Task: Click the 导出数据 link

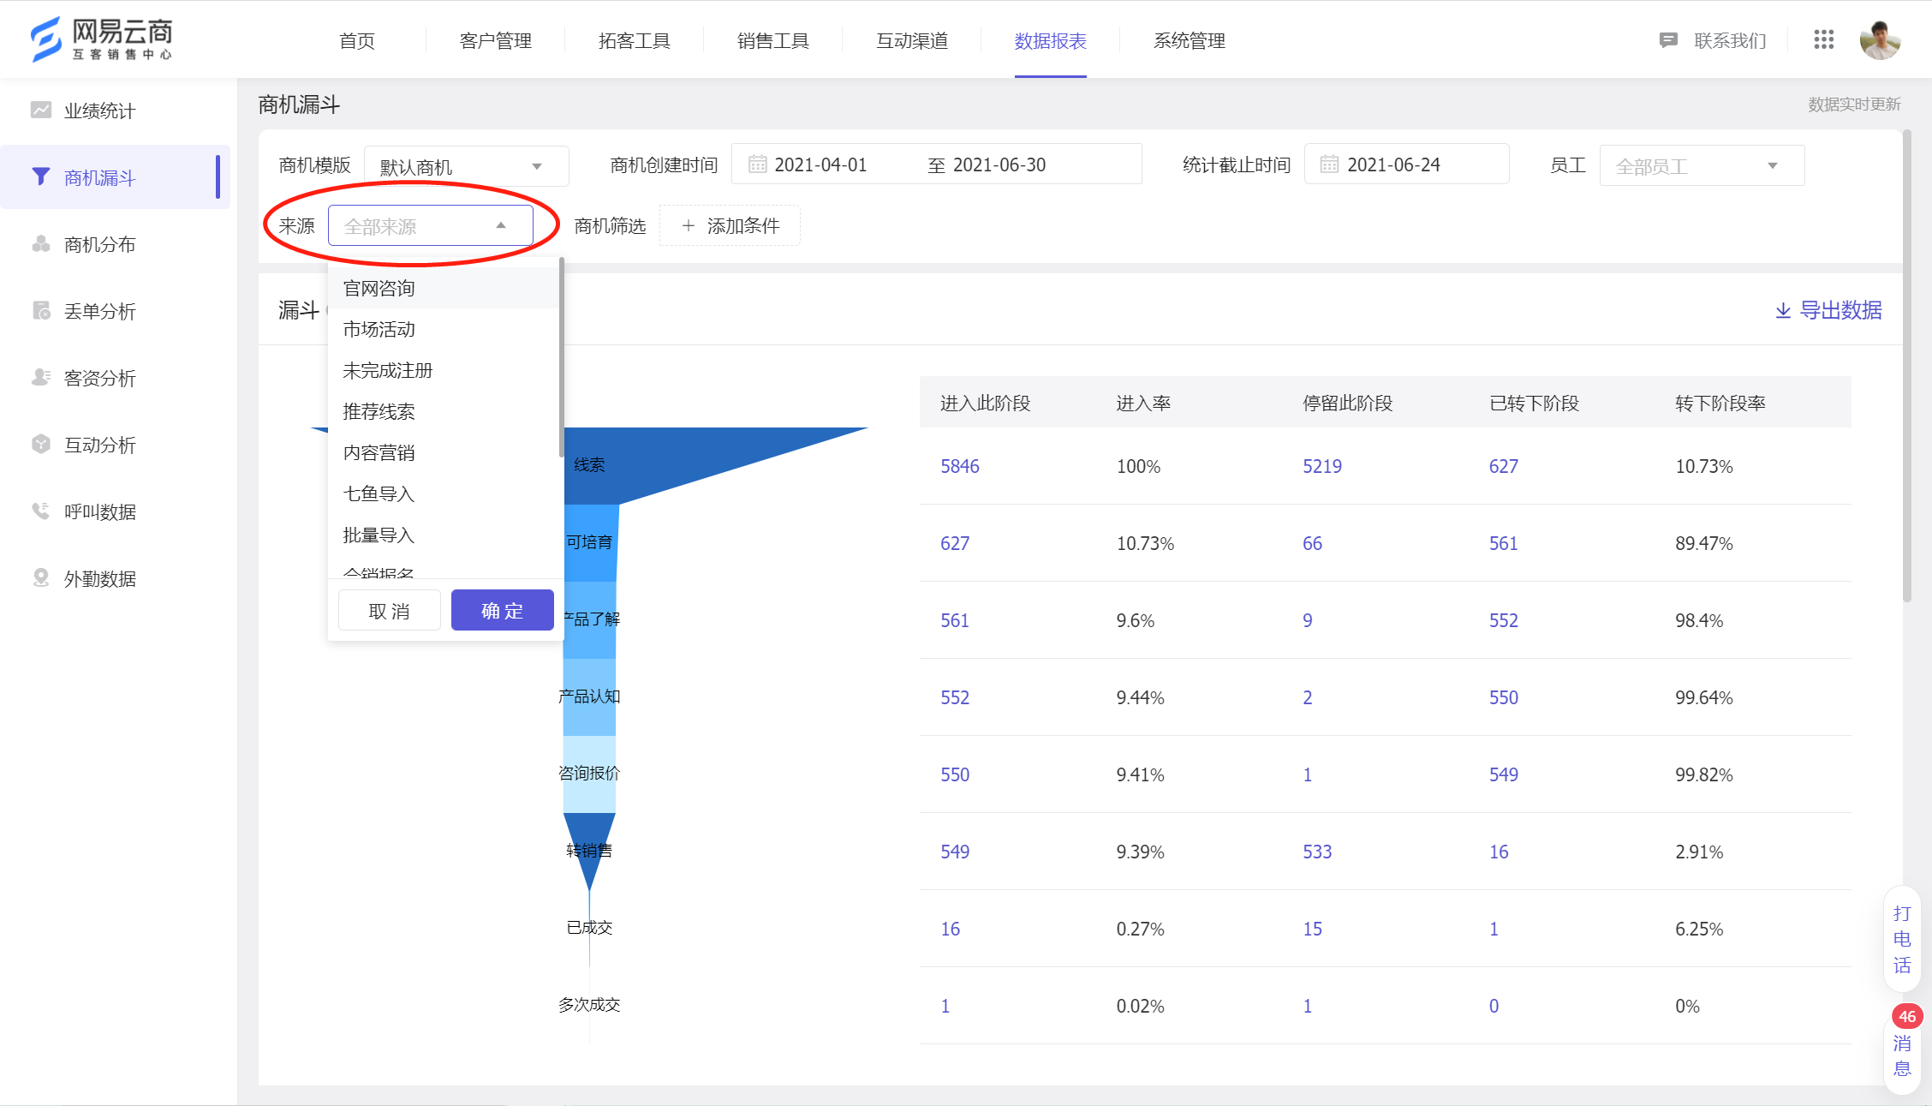Action: (1828, 310)
